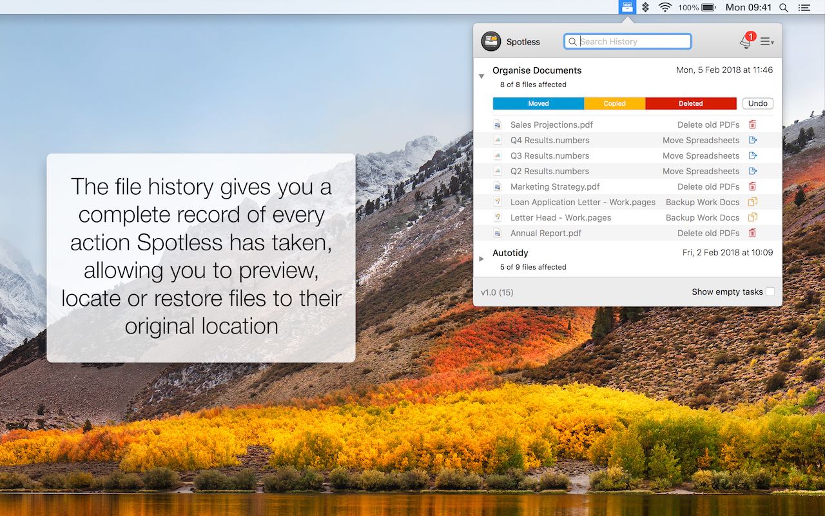
Task: Toggle the Moved filter segment
Action: coord(538,103)
